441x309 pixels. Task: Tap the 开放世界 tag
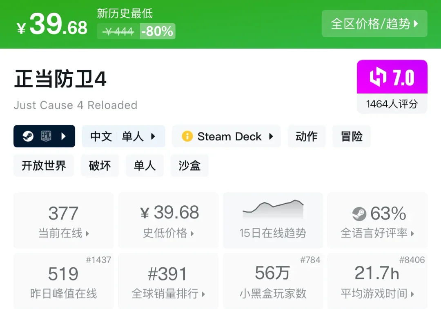44,166
